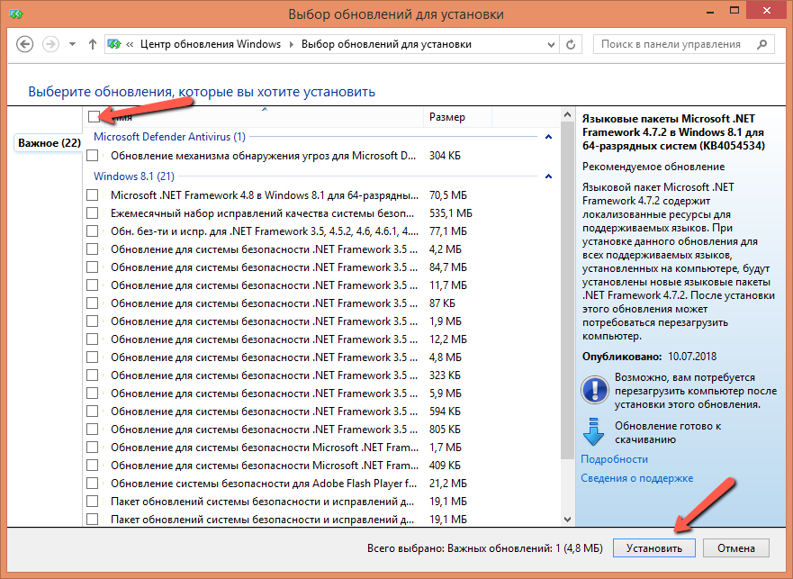The width and height of the screenshot is (793, 579).
Task: Click the scroll down arrow of list
Action: point(567,520)
